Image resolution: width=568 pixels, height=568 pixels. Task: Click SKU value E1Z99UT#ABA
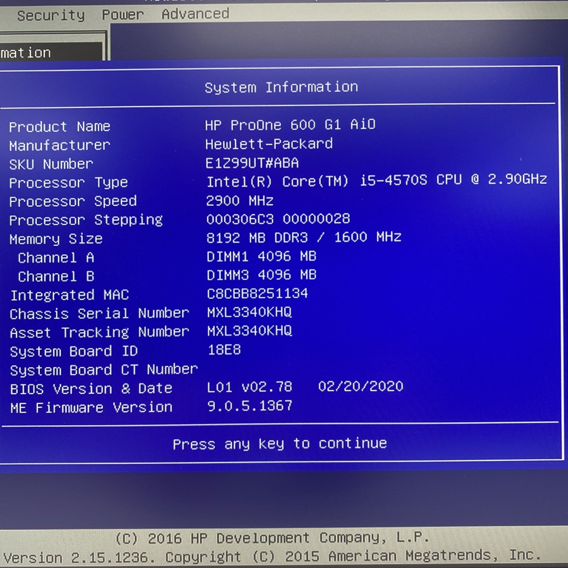(252, 163)
